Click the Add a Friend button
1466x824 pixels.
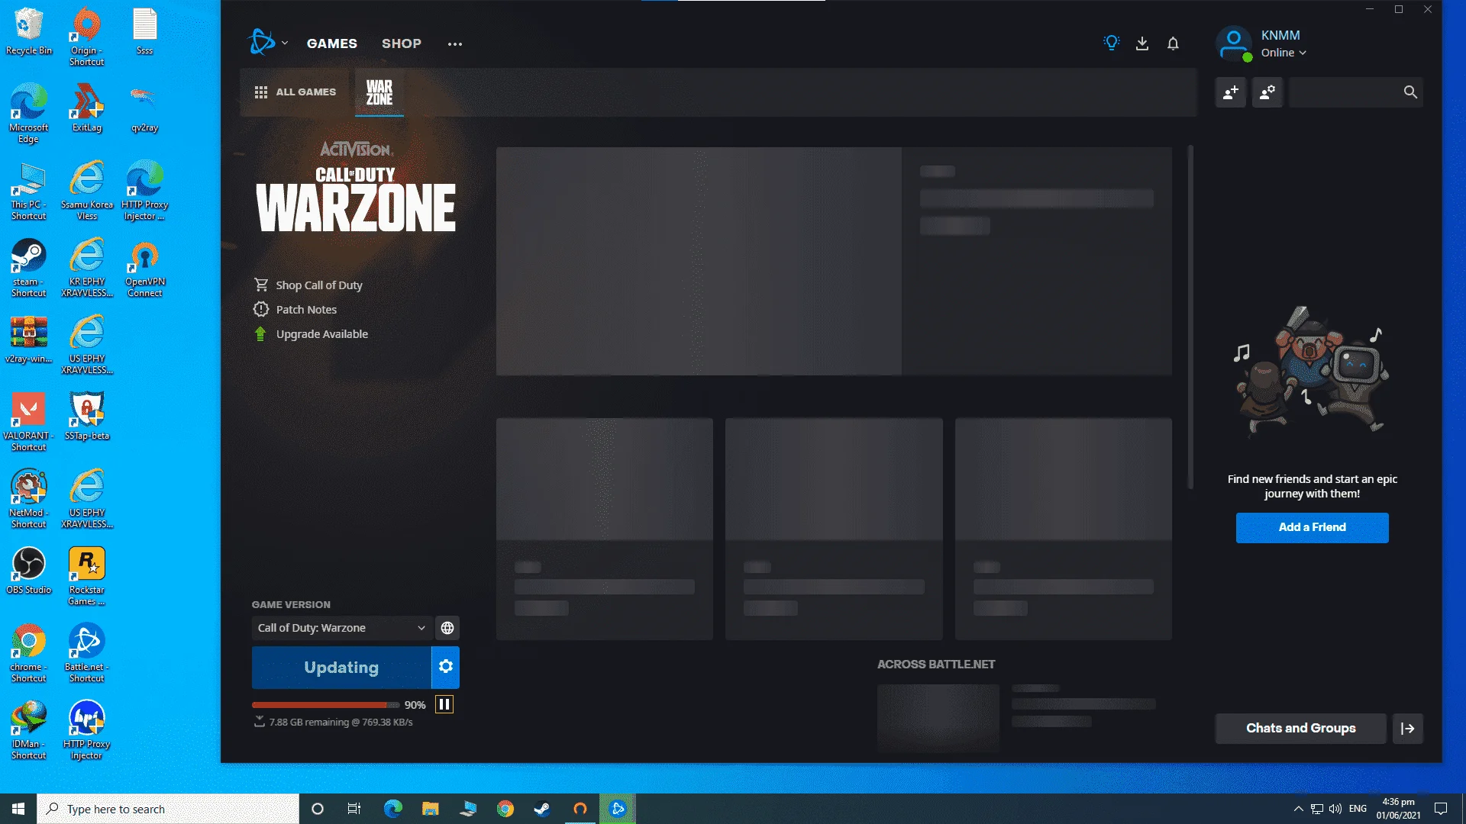(1313, 527)
